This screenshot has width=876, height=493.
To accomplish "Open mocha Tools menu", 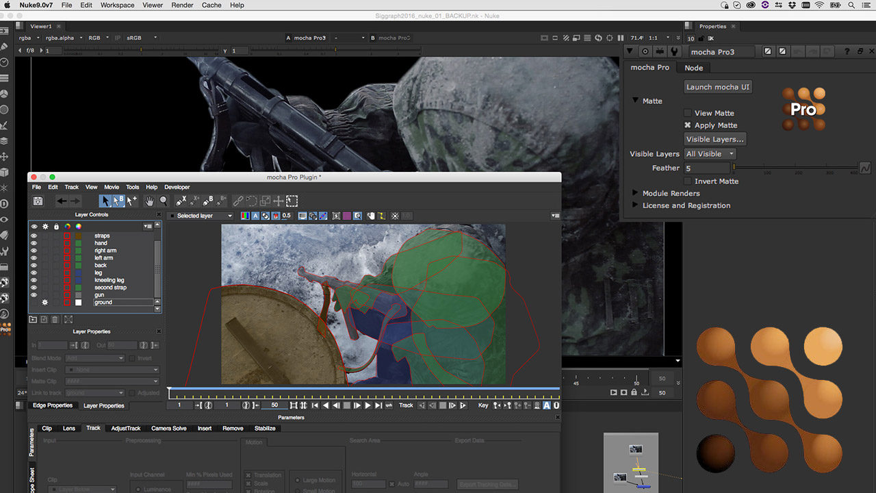I will point(132,187).
